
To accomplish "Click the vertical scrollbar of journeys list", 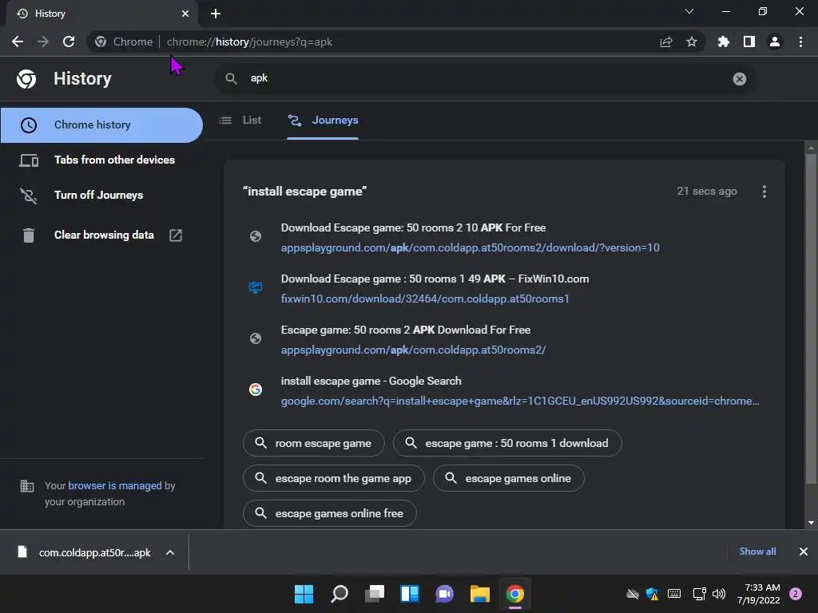I will click(811, 318).
